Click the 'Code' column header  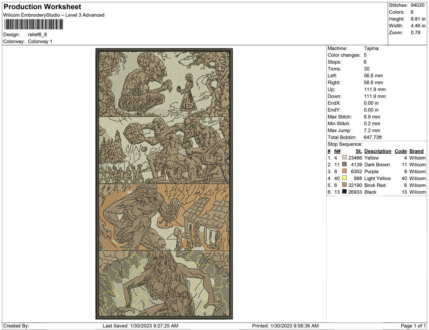click(x=400, y=151)
